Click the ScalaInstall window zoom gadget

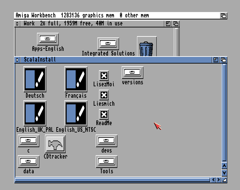coord(216,60)
